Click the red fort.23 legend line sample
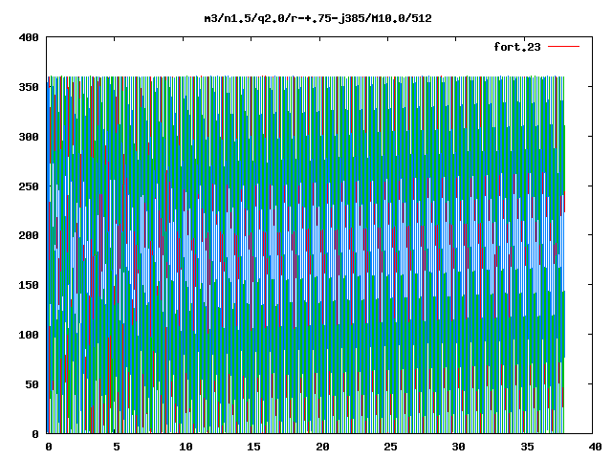 (563, 47)
